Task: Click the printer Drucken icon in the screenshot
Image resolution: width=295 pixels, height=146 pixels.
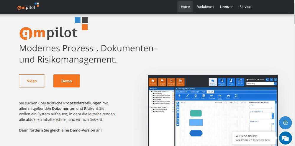Action: 228,96
